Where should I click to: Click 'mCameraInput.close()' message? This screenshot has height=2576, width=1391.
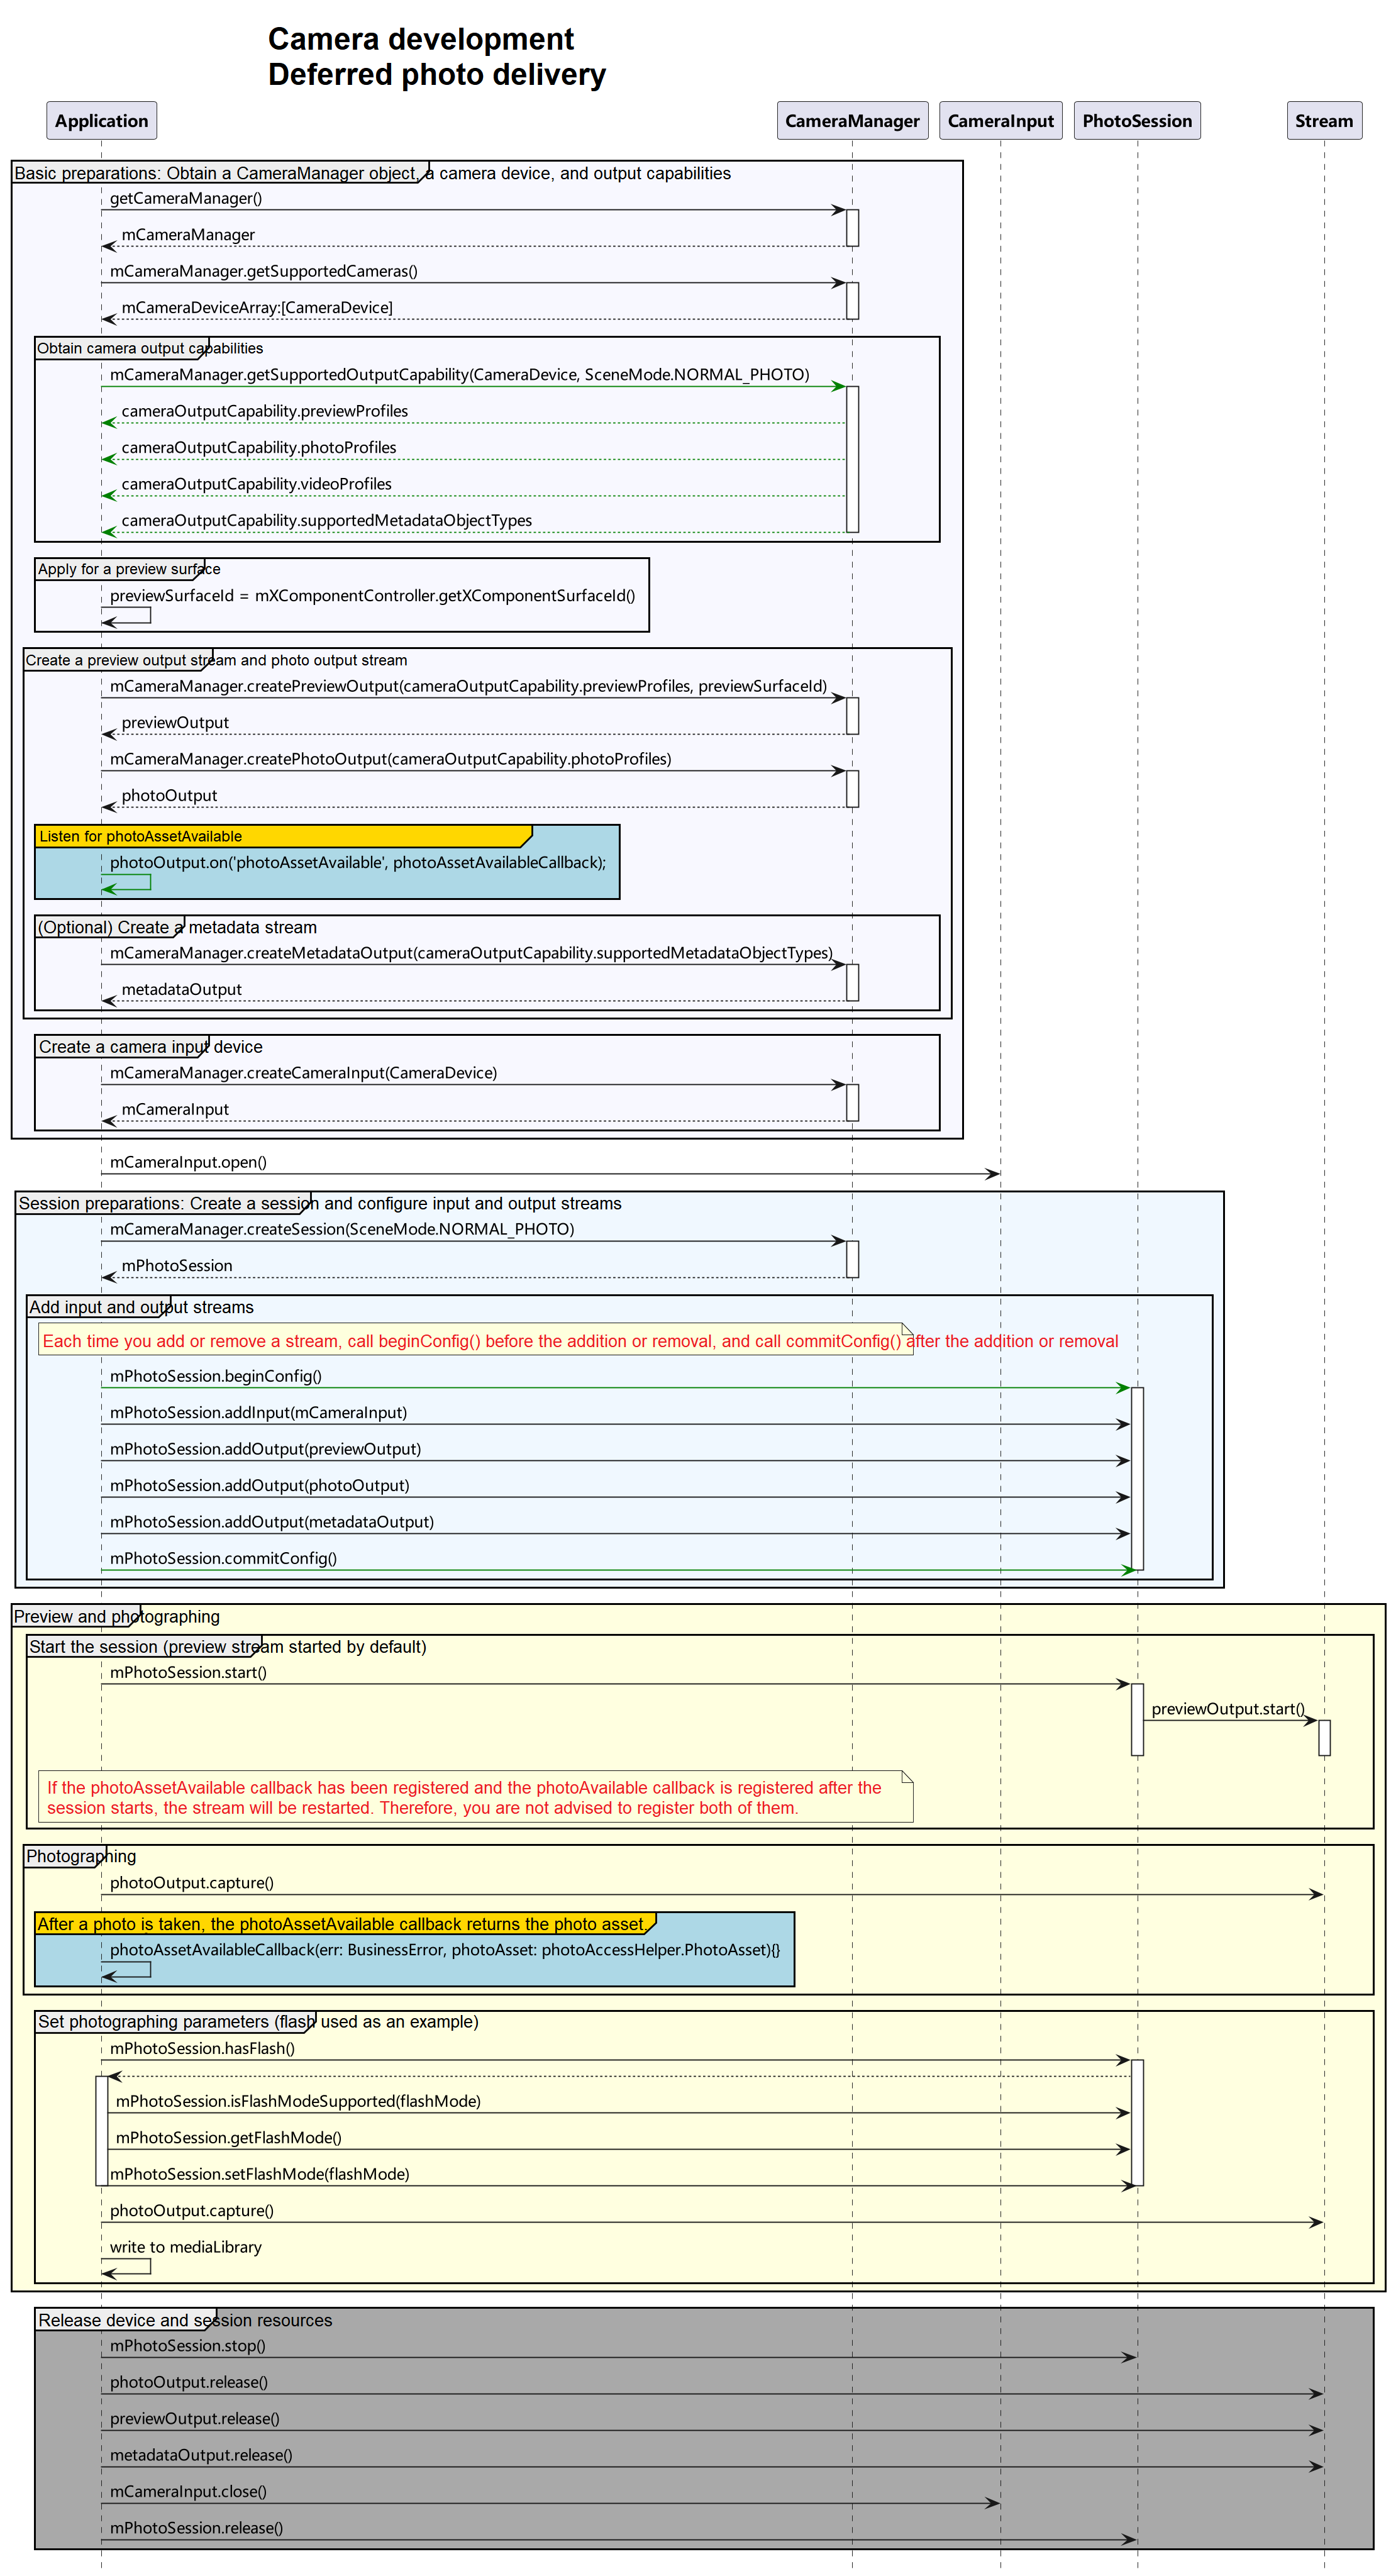189,2491
